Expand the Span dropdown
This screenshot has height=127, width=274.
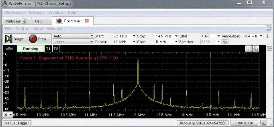[176, 42]
